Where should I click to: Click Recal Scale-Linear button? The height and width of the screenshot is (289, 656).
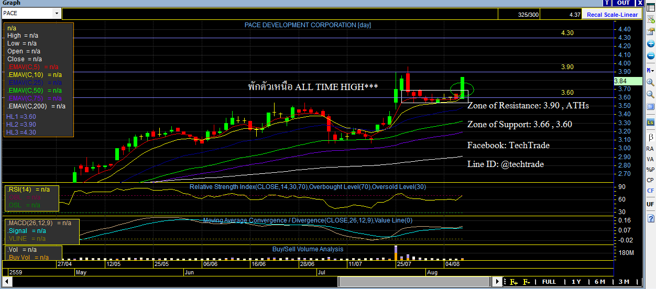coord(613,15)
